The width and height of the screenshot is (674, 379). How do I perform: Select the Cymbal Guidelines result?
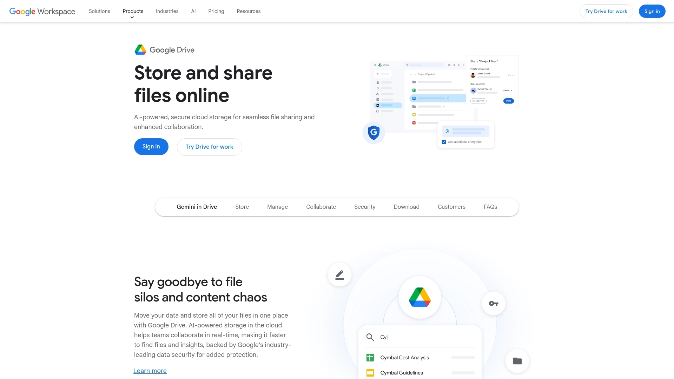(420, 373)
